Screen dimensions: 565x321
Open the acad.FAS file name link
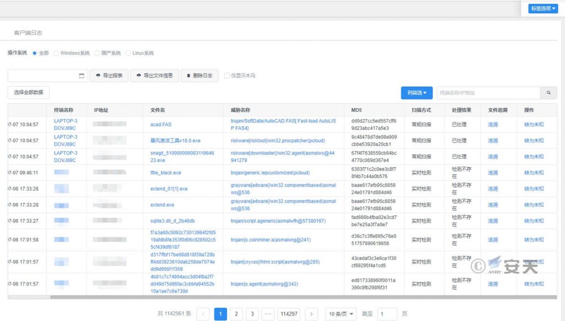[161, 125]
